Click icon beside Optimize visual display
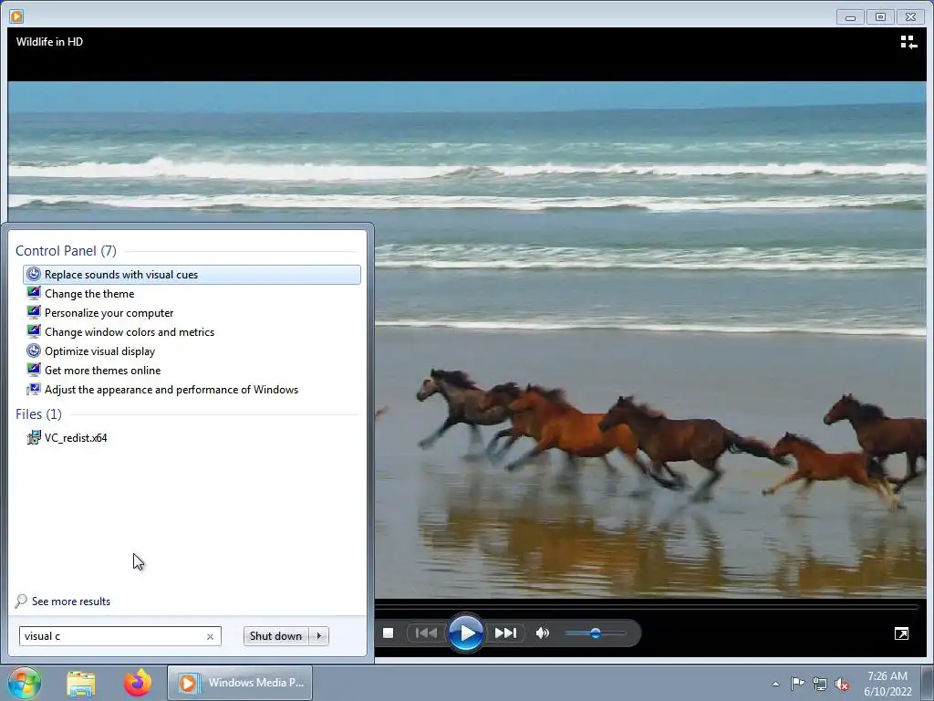 point(34,350)
